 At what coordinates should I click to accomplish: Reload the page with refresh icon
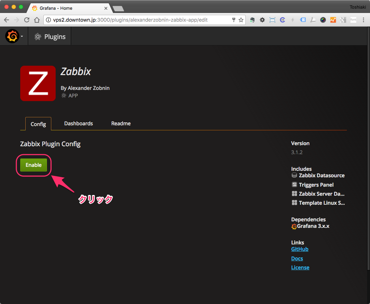27,20
